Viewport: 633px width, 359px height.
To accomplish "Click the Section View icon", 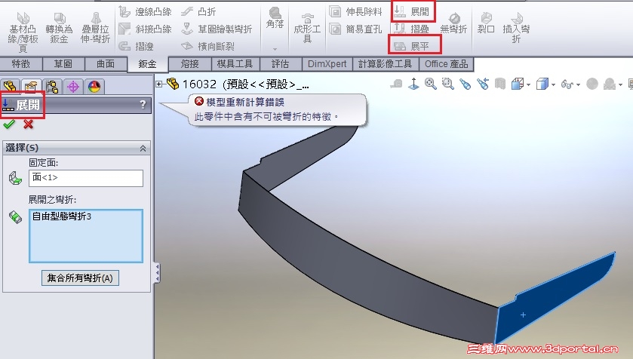I will coord(500,84).
